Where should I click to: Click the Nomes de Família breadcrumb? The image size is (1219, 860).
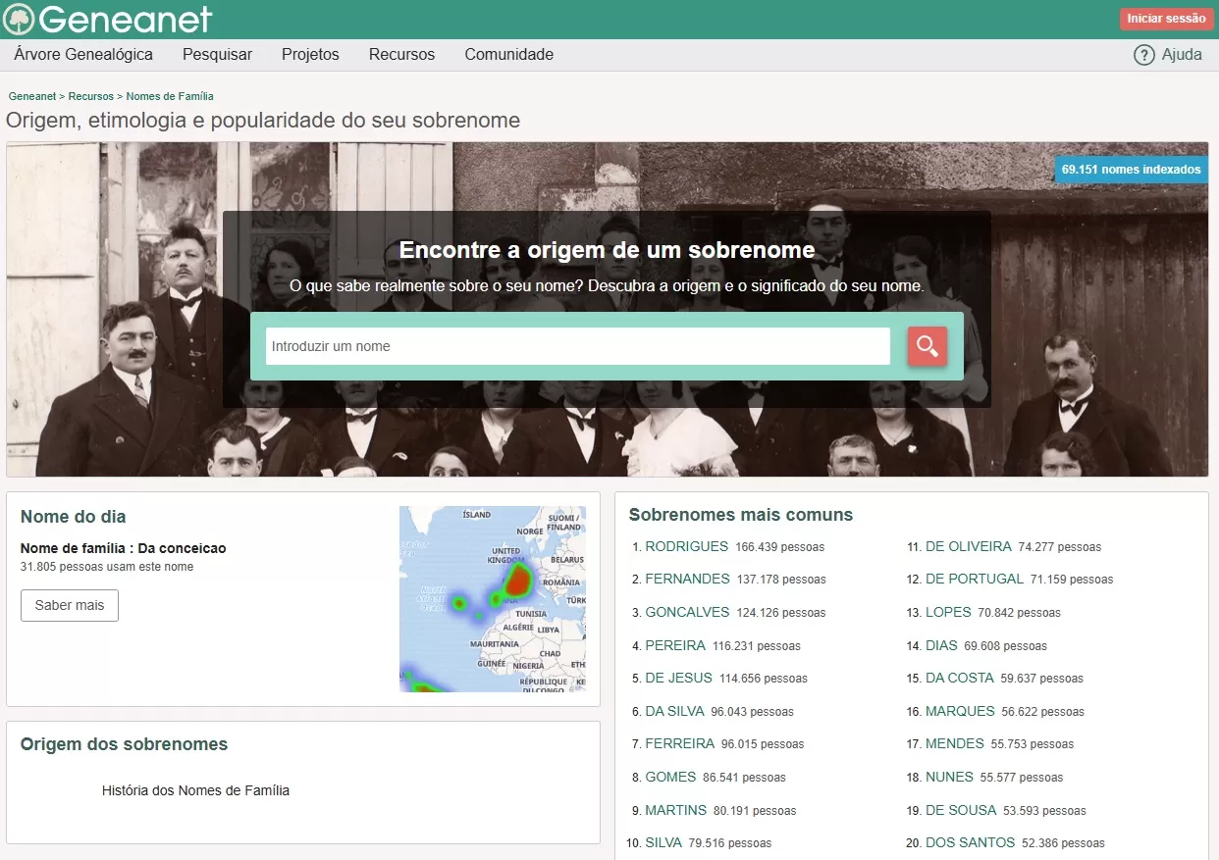click(170, 96)
